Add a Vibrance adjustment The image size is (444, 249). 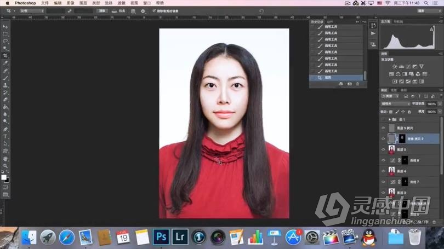pos(422,66)
